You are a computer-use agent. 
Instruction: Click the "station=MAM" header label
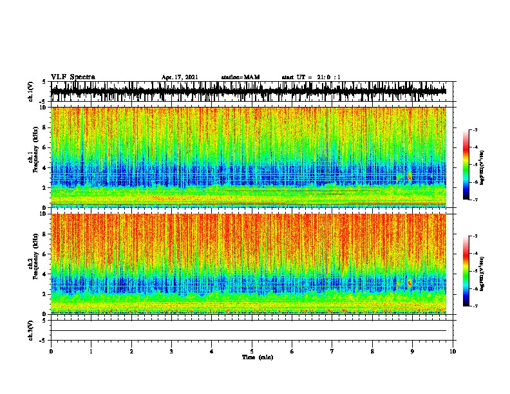point(240,77)
